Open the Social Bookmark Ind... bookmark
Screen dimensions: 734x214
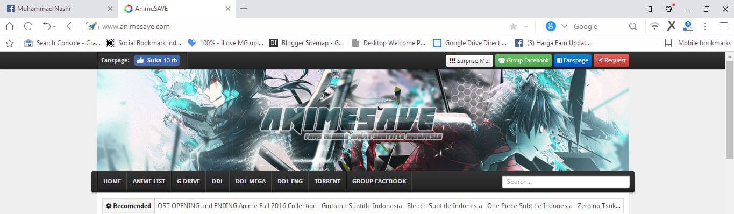[x=144, y=43]
